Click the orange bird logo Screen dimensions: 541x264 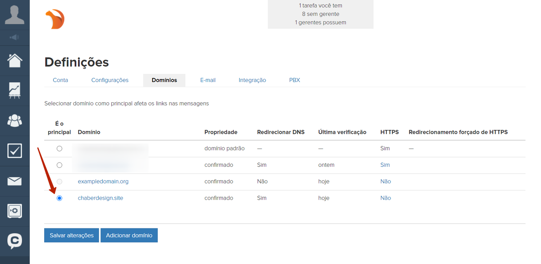(55, 19)
